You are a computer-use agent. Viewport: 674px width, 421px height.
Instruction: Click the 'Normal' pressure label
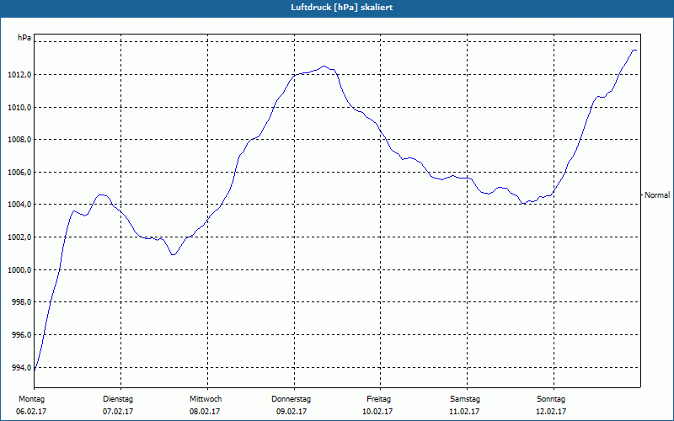(x=657, y=195)
